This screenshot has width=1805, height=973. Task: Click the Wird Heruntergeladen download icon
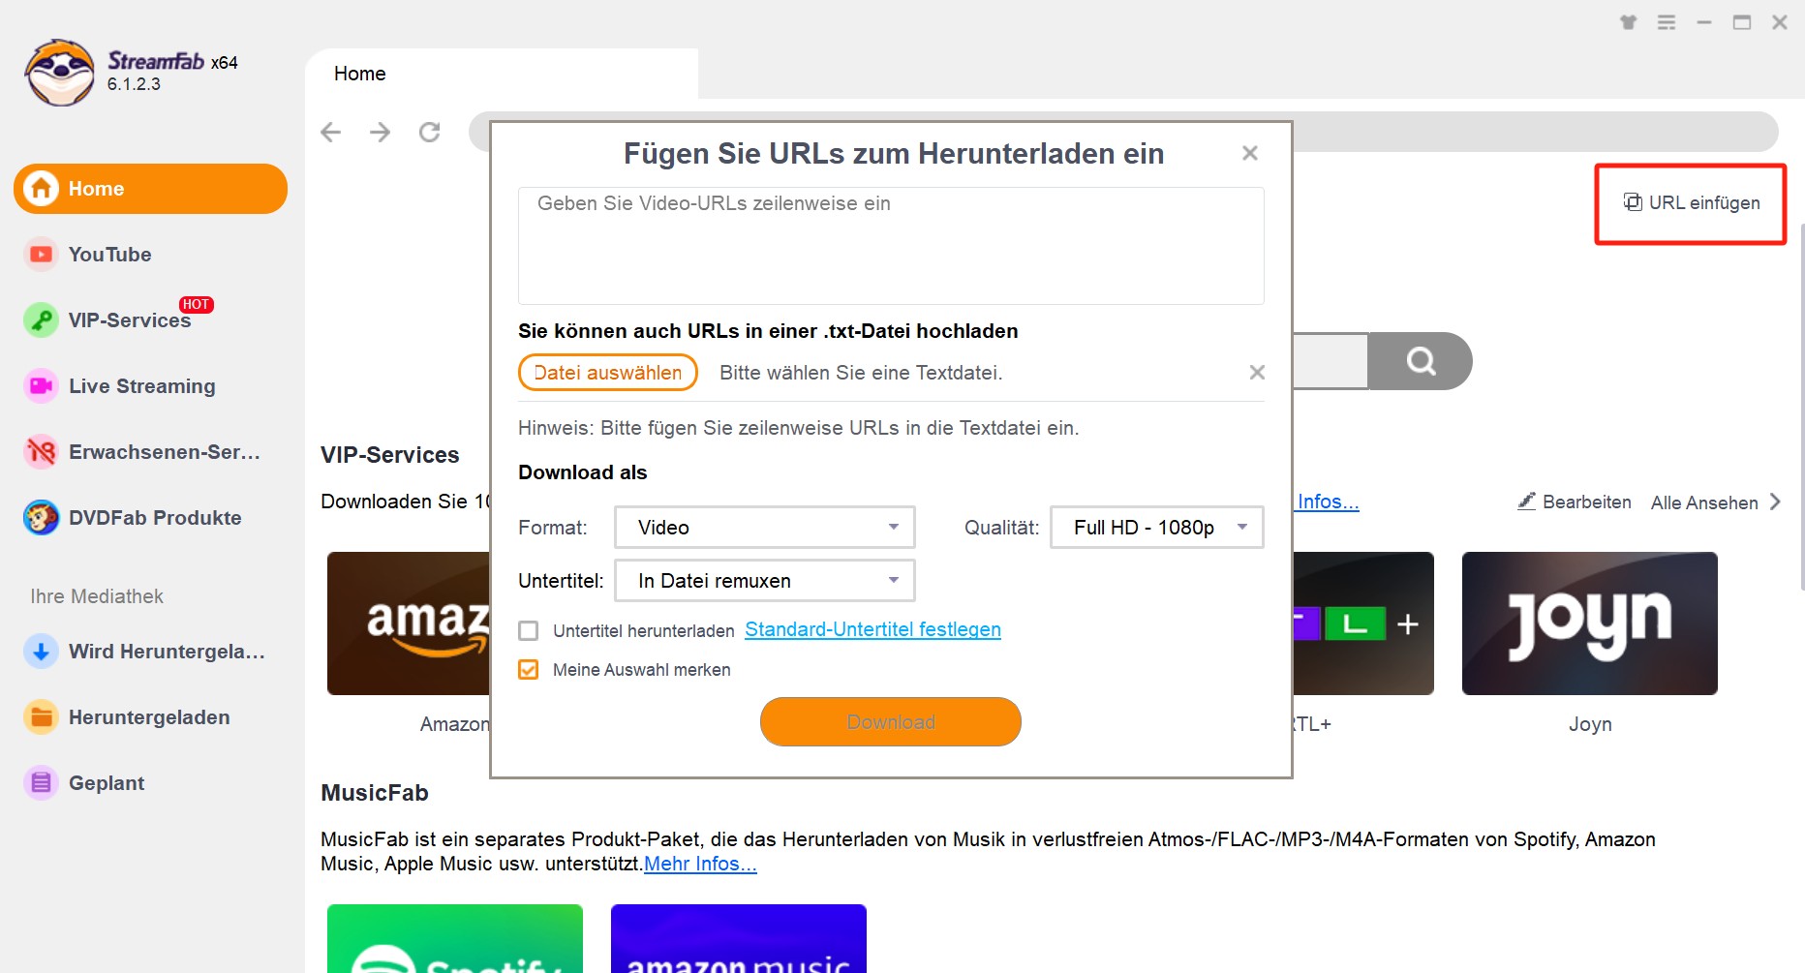pos(41,652)
